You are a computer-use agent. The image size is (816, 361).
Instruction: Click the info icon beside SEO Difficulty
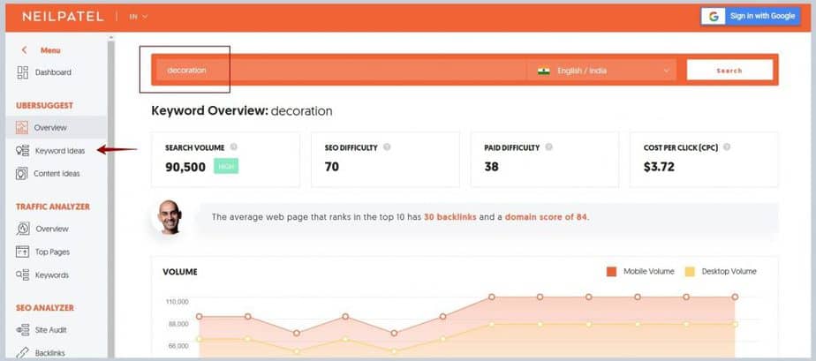(x=387, y=147)
